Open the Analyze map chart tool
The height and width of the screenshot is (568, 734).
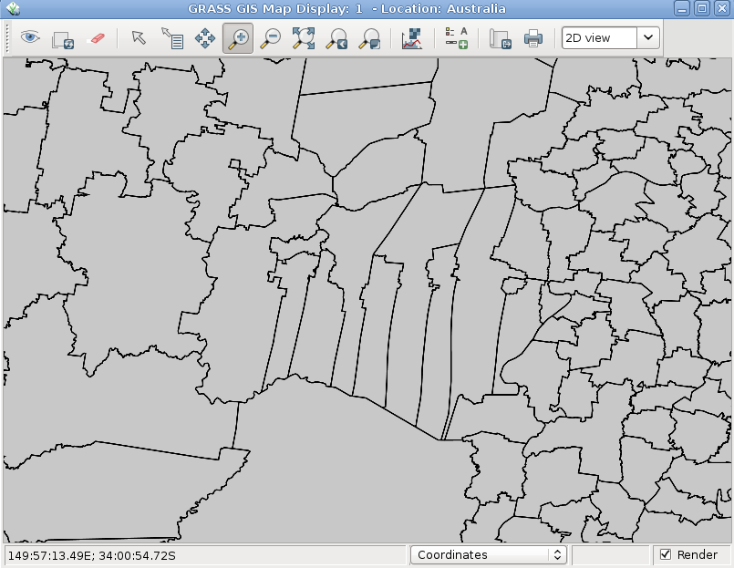pos(411,38)
